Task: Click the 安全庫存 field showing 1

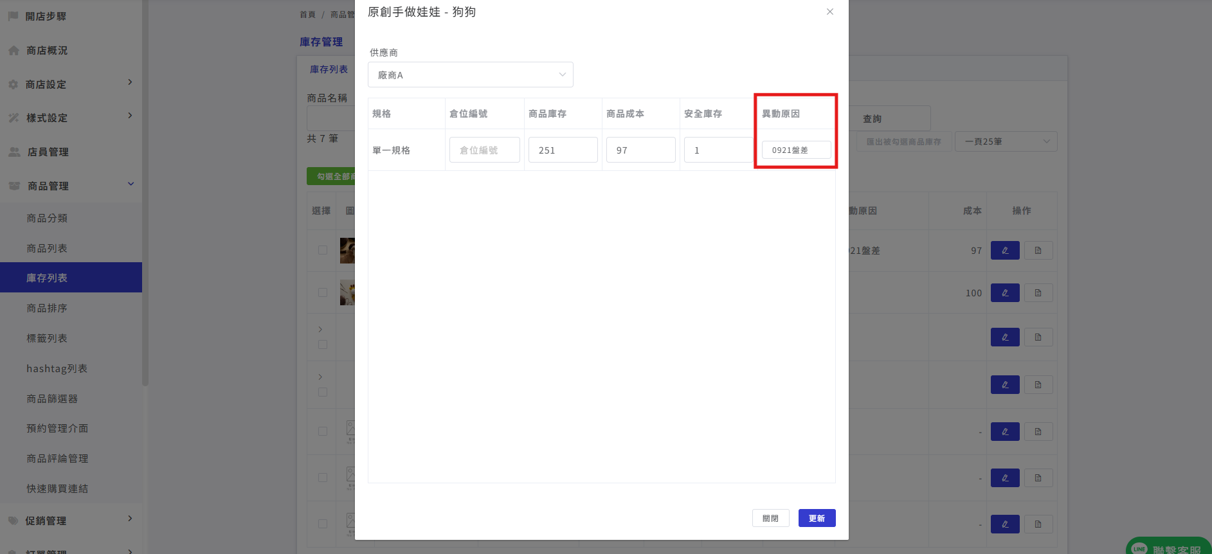Action: coord(718,150)
